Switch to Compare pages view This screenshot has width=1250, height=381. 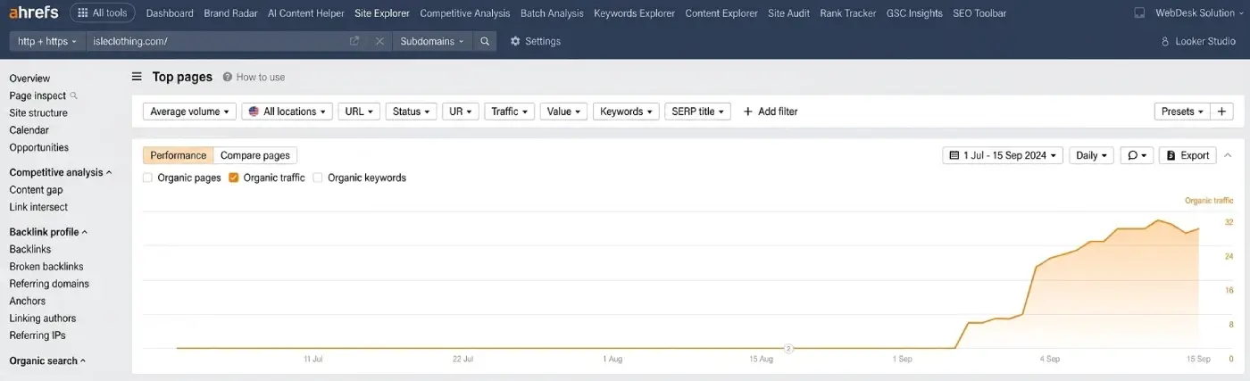click(x=255, y=155)
